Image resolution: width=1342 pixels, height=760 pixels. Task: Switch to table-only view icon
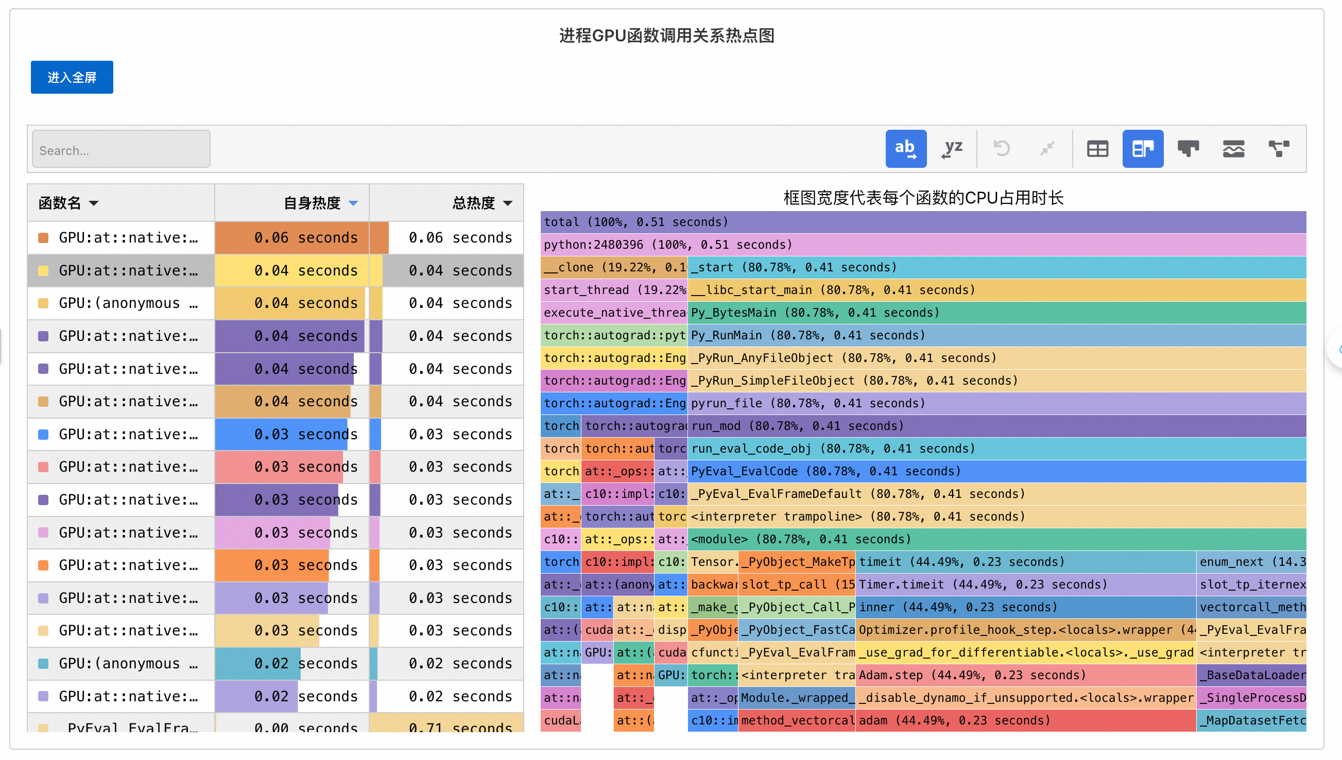[x=1097, y=149]
